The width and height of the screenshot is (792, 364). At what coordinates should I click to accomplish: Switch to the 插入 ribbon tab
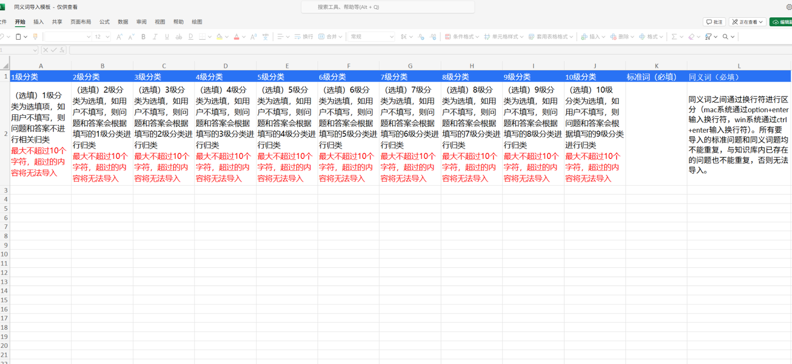(x=38, y=22)
